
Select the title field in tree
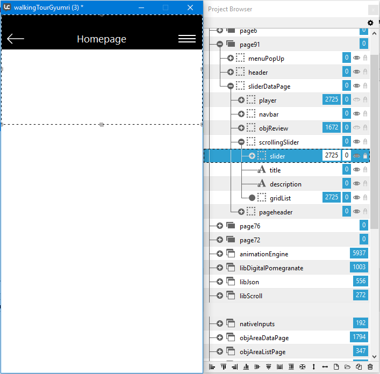click(x=275, y=170)
